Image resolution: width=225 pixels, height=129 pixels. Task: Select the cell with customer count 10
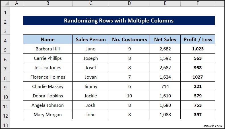pos(129,96)
